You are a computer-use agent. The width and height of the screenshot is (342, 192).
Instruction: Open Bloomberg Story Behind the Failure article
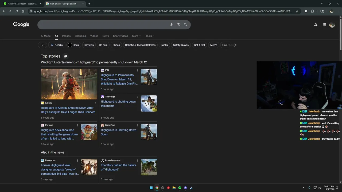[x=119, y=167]
